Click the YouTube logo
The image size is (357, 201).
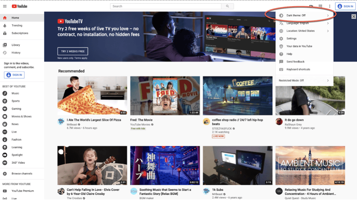(20, 7)
